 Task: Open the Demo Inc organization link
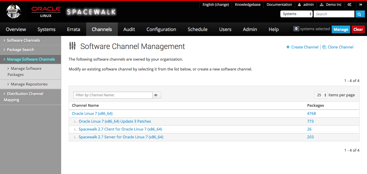coord(331,5)
